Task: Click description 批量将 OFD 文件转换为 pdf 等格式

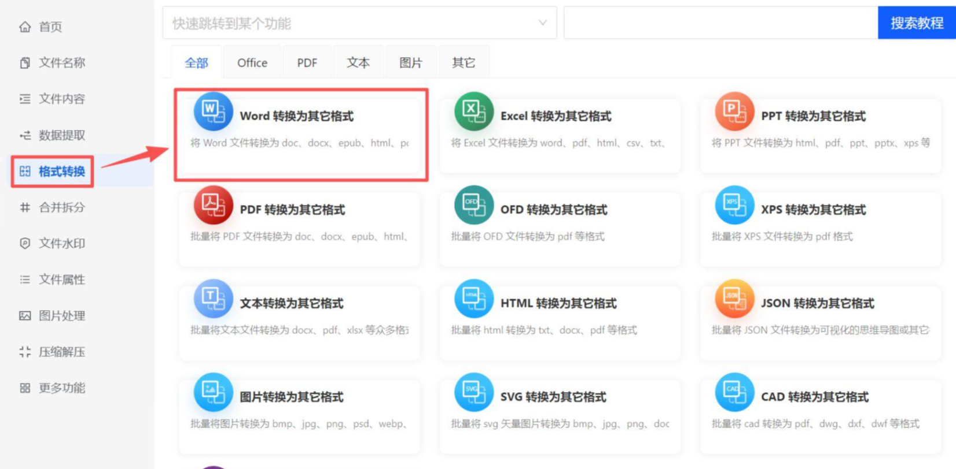Action: (x=528, y=236)
